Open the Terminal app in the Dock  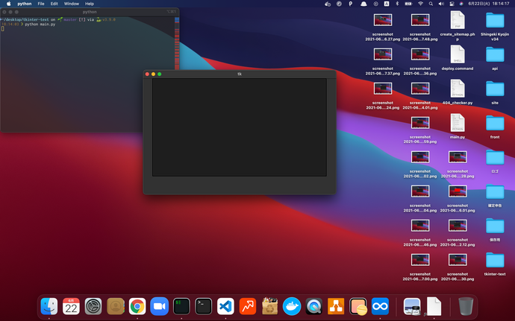[x=203, y=306]
